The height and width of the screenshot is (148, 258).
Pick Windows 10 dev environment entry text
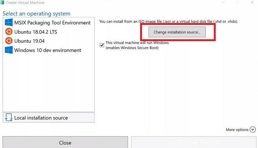pyautogui.click(x=48, y=50)
